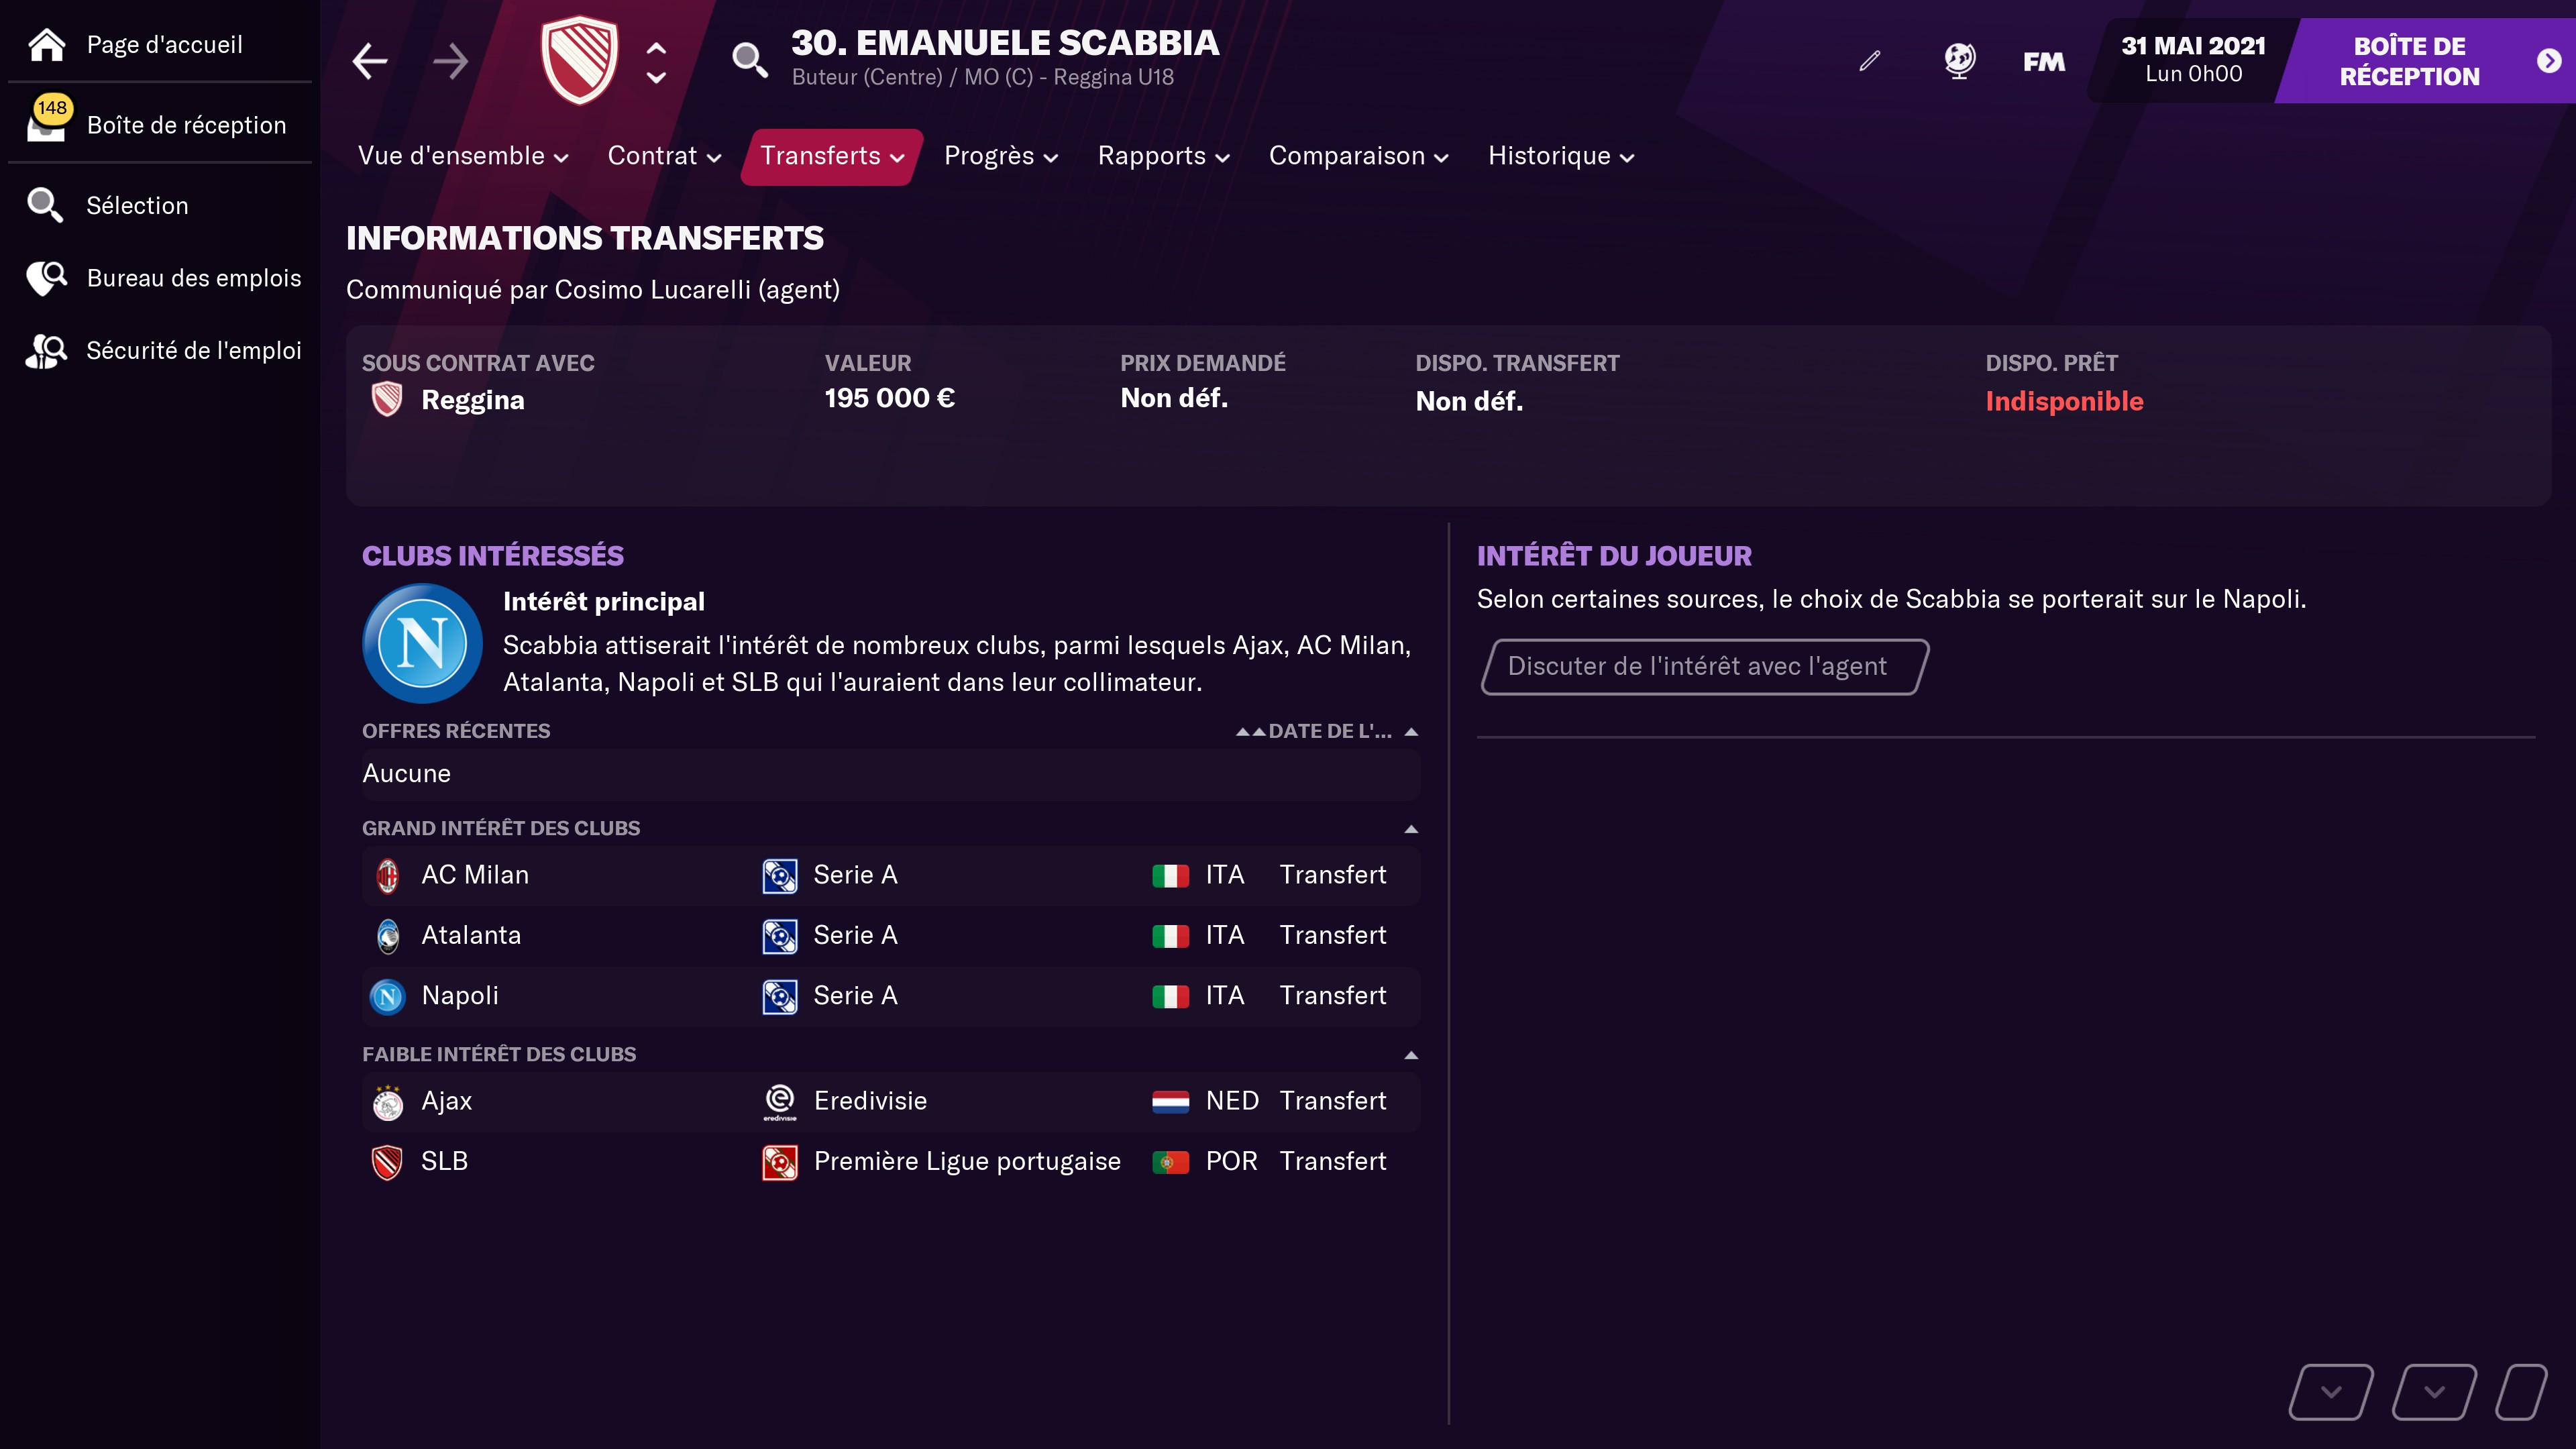Screen dimensions: 2576x1449
Task: Select the AC Milan row
Action: 890,876
